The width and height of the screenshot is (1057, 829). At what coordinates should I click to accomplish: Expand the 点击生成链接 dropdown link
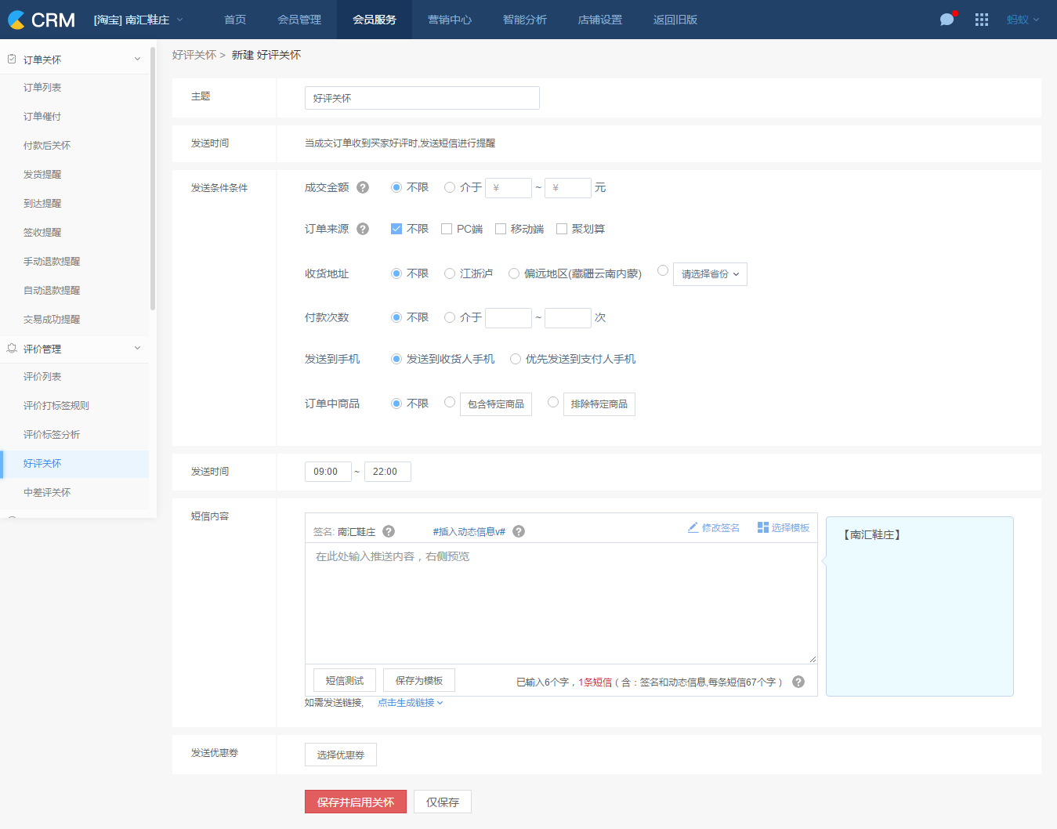(x=410, y=703)
